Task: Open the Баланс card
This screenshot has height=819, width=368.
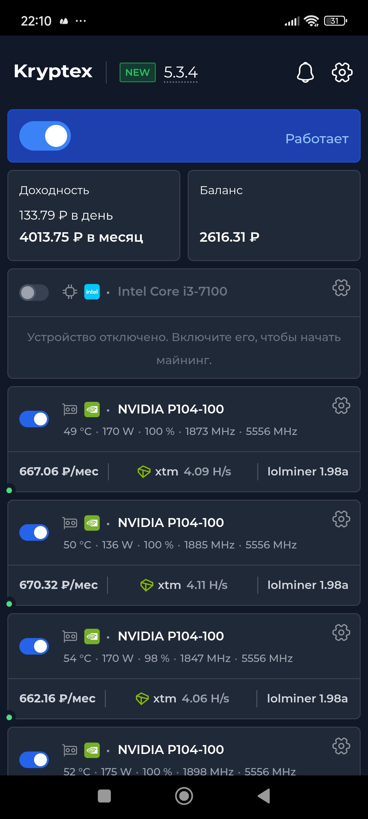Action: point(274,215)
